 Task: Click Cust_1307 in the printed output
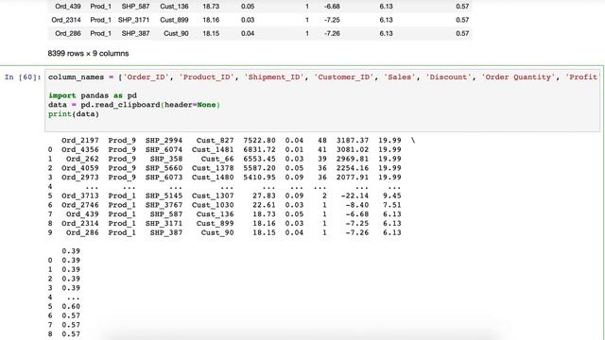(x=213, y=195)
